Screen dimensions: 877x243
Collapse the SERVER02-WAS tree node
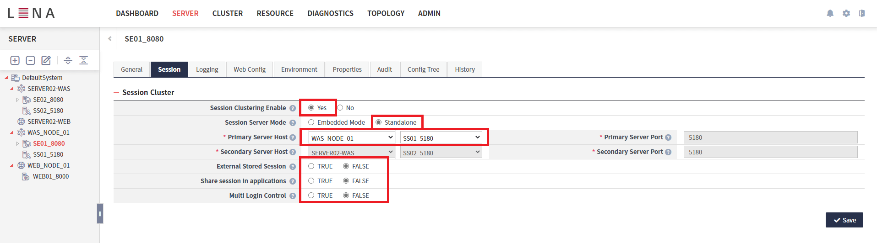point(12,89)
